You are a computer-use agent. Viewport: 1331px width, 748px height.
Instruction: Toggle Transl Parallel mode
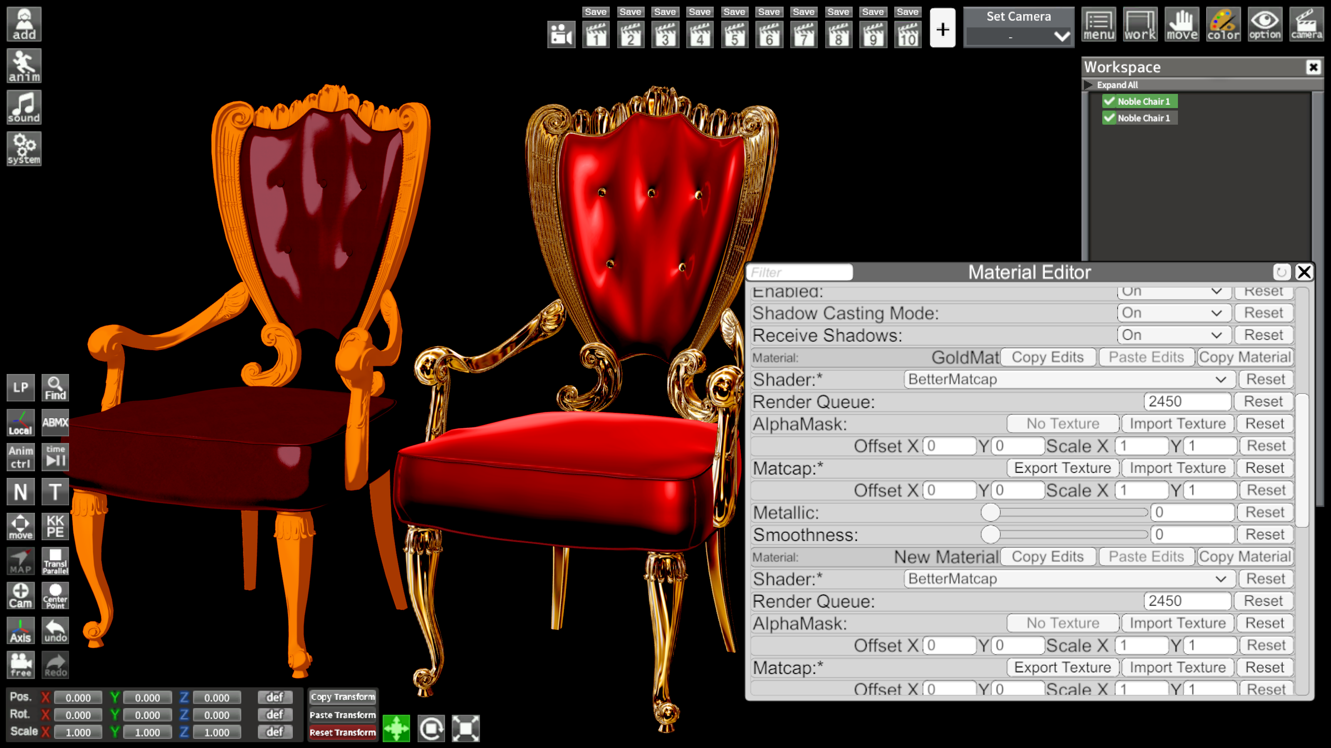[x=55, y=561]
